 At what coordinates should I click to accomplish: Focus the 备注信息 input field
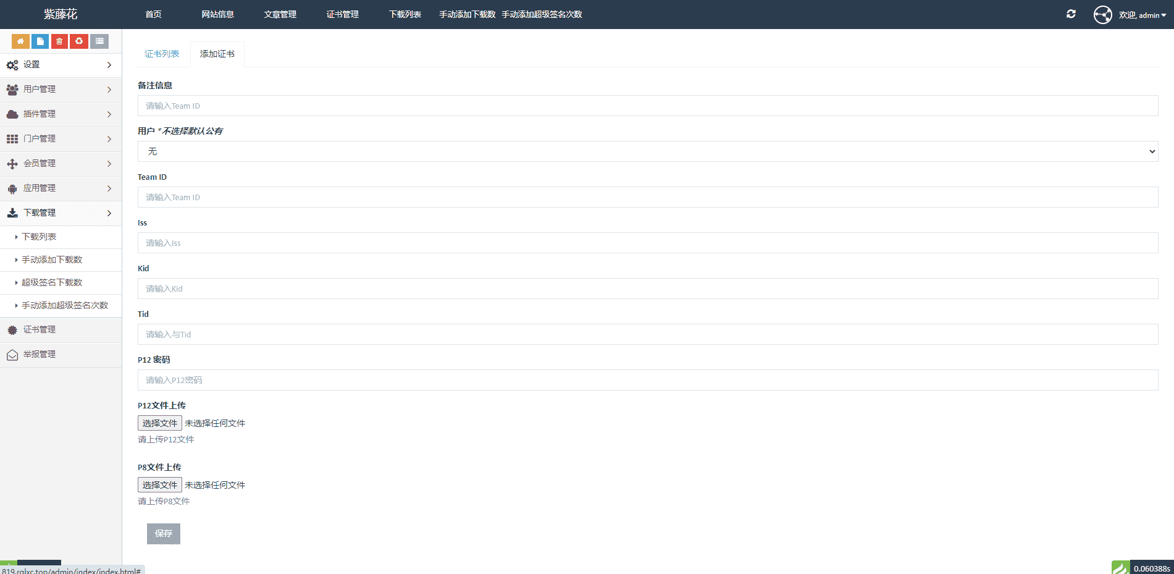[x=648, y=106]
